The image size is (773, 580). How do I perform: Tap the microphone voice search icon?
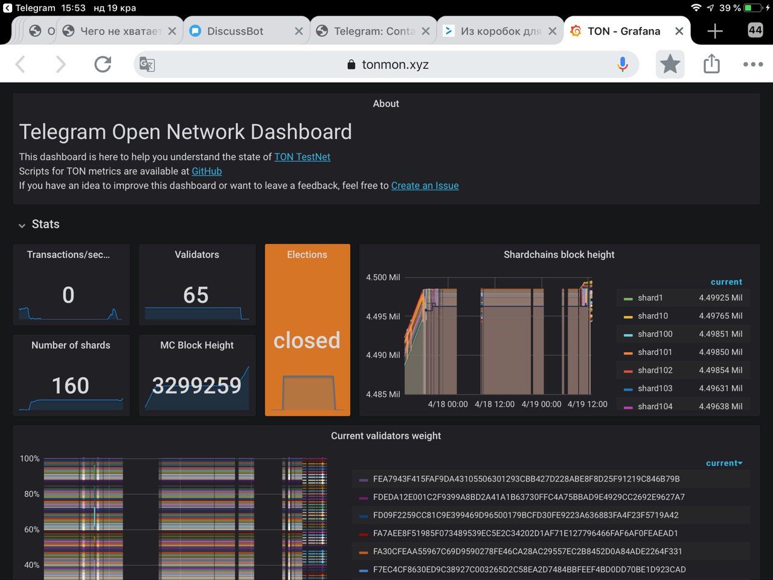coord(623,64)
